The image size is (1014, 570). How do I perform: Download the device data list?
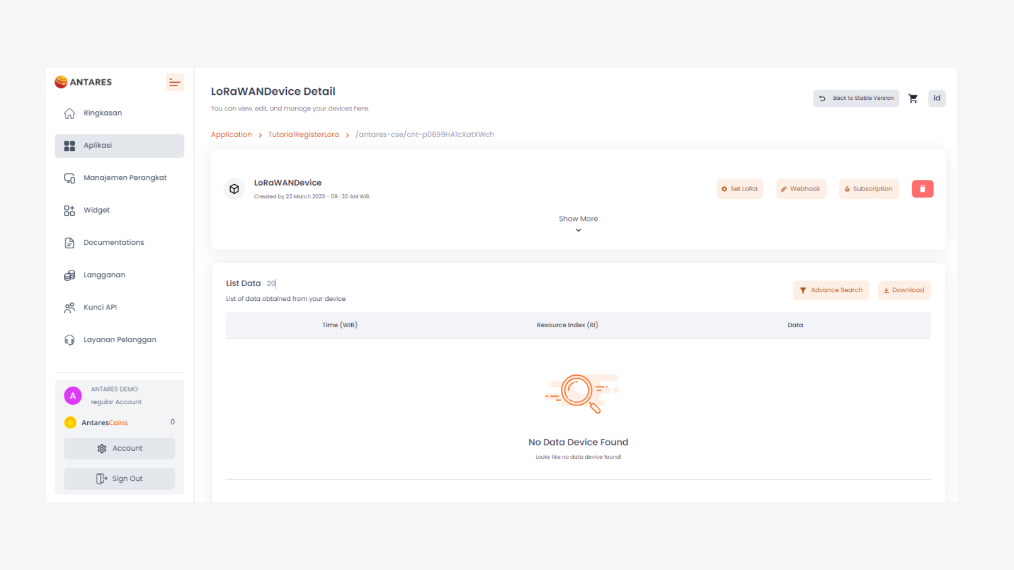point(904,290)
